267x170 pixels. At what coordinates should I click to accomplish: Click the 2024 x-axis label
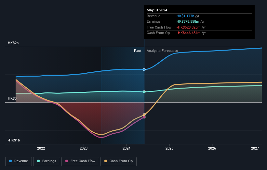coord(127,149)
